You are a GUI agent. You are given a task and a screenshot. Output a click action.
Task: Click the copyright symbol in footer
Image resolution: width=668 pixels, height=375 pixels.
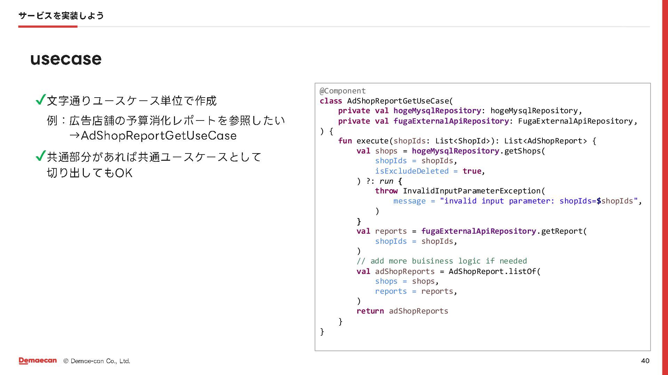66,361
